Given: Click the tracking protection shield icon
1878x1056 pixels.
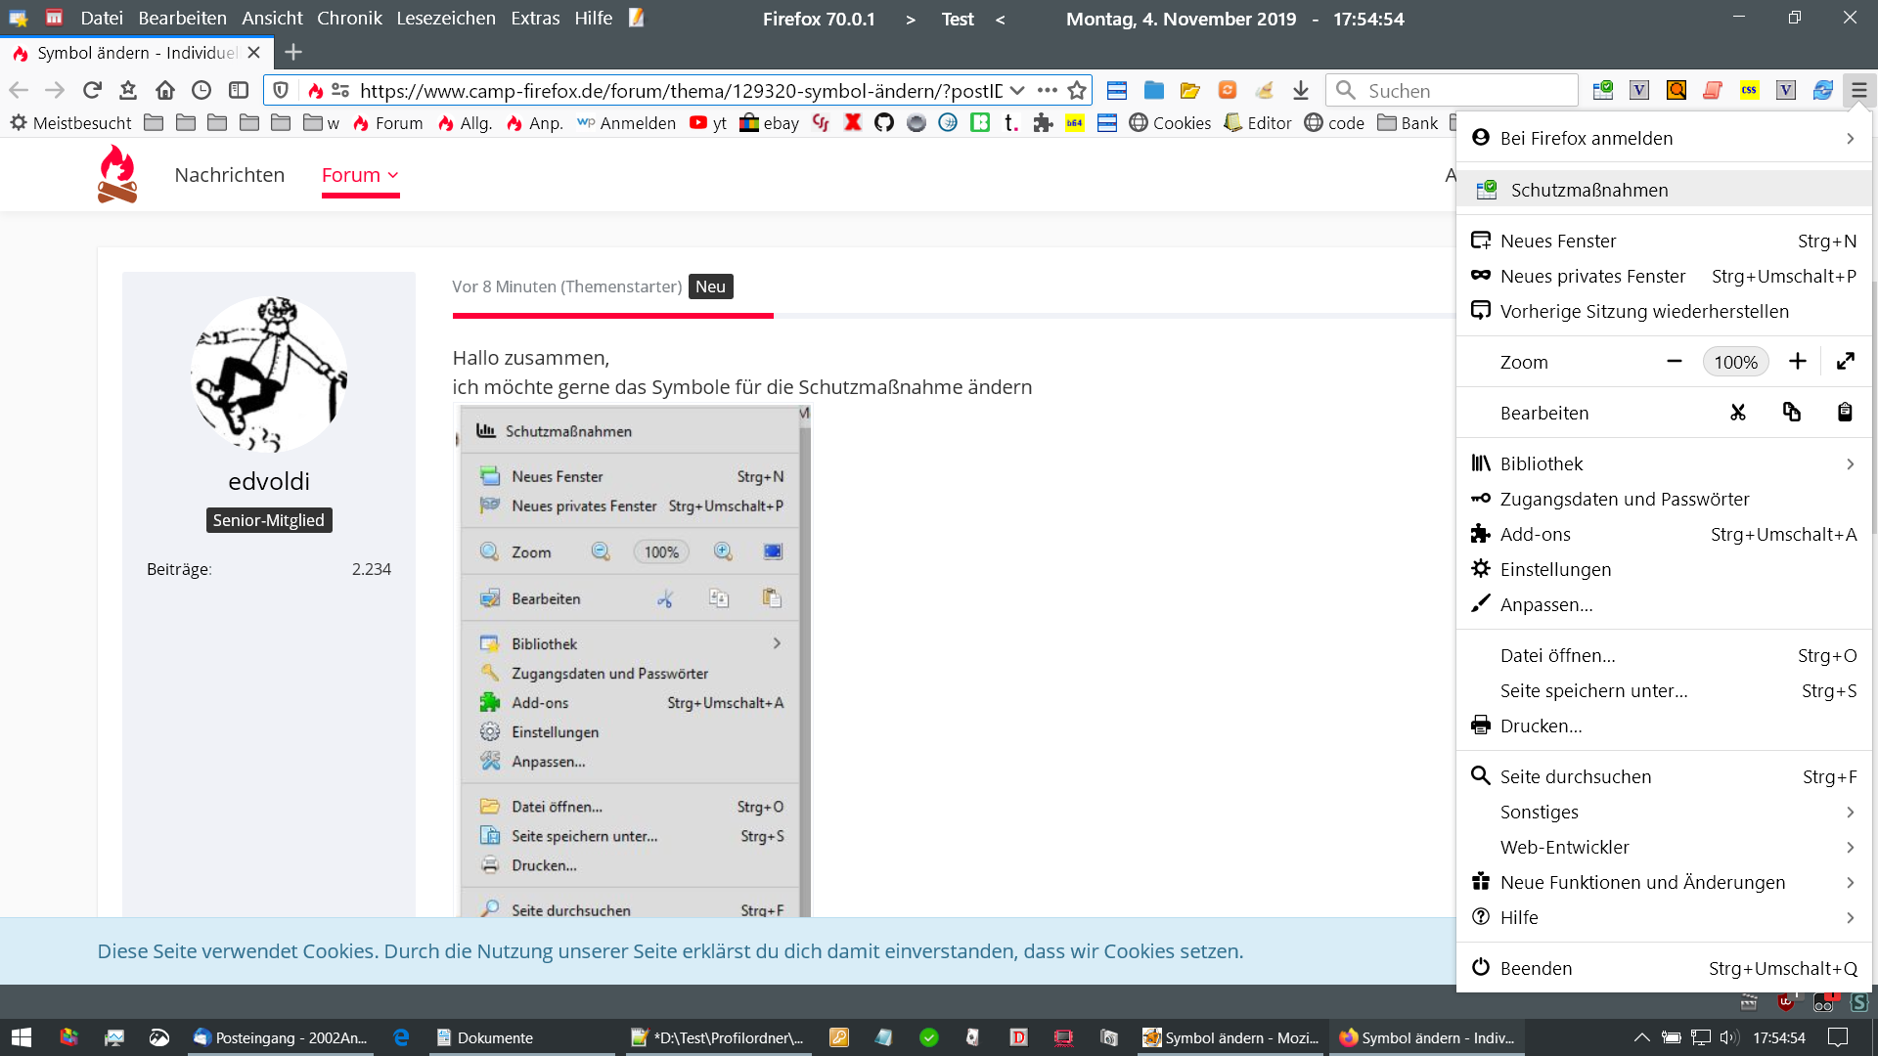Looking at the screenshot, I should [x=281, y=90].
